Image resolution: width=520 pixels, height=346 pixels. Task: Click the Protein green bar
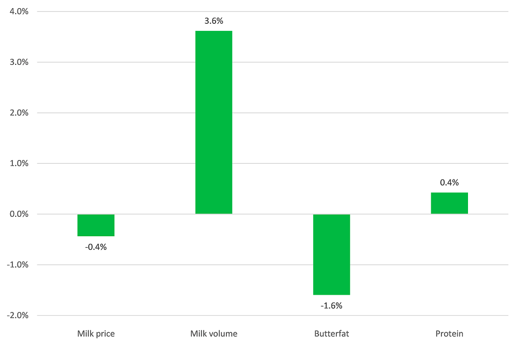click(449, 203)
